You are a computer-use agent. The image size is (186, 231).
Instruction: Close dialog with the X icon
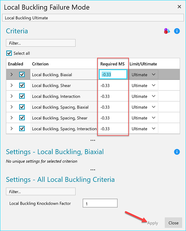pos(179,7)
